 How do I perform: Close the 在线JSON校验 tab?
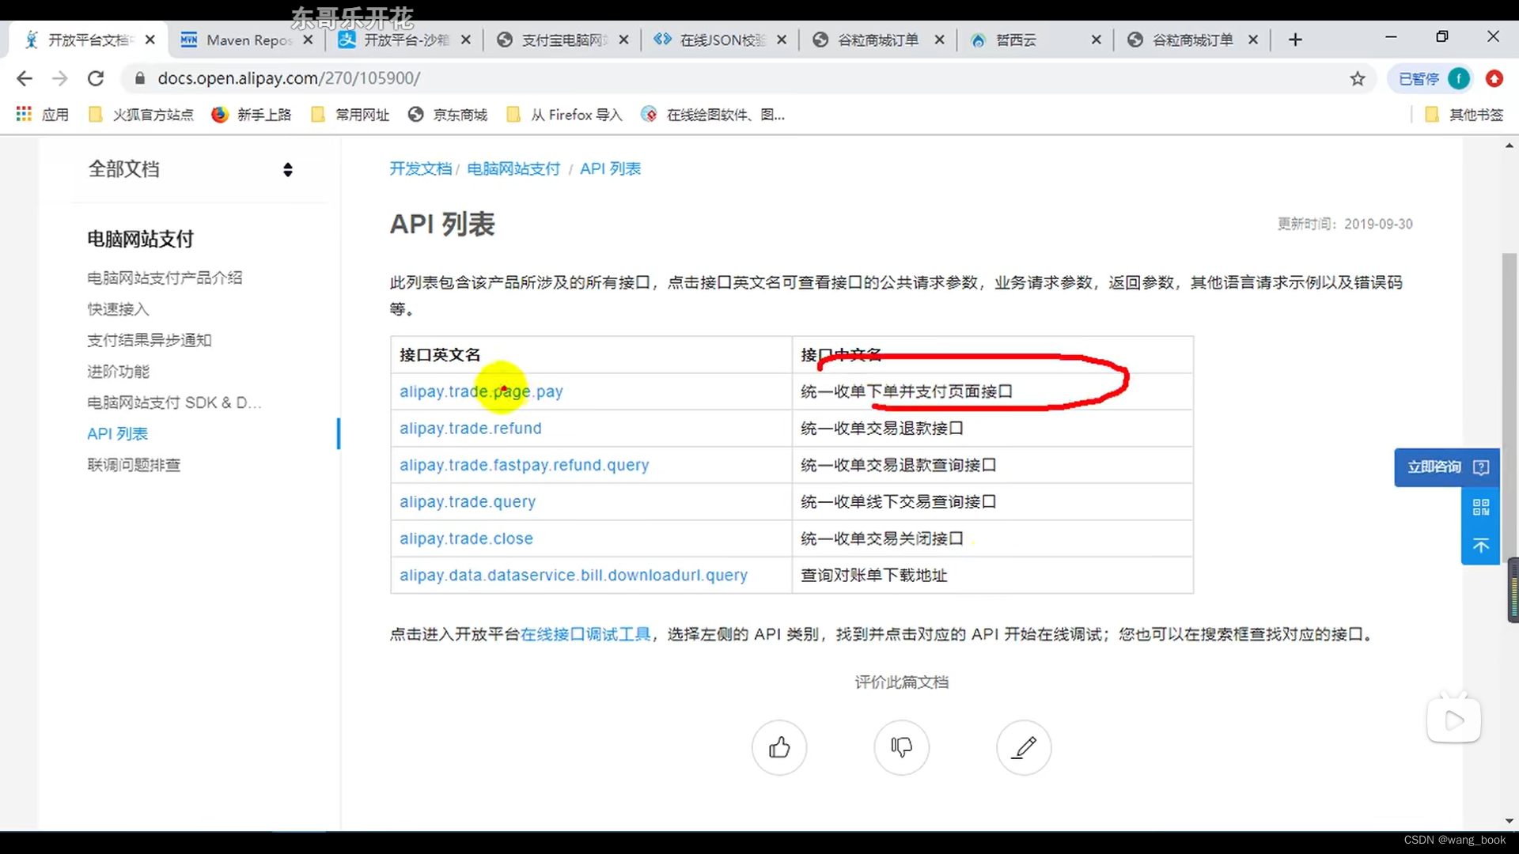point(782,40)
